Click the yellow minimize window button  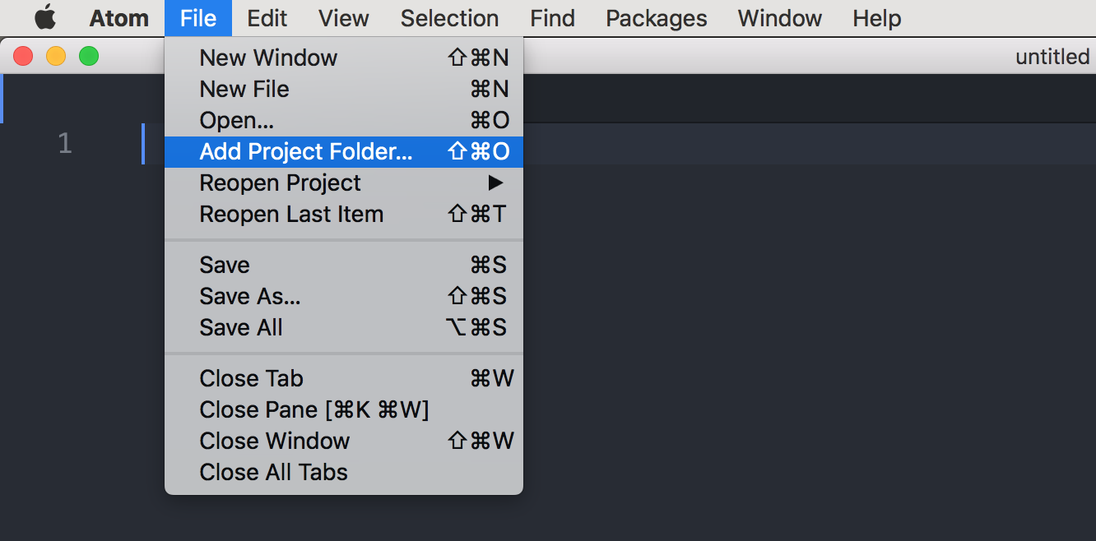click(x=56, y=56)
